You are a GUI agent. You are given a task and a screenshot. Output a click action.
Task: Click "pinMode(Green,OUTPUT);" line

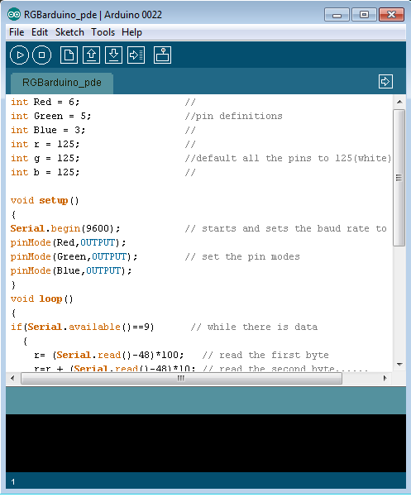[x=74, y=256]
